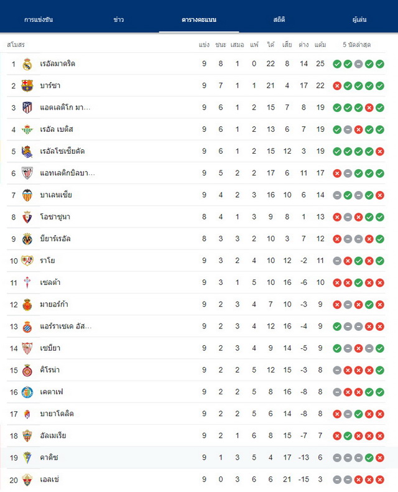Open the การแข่งขัน matches tab

[x=39, y=19]
